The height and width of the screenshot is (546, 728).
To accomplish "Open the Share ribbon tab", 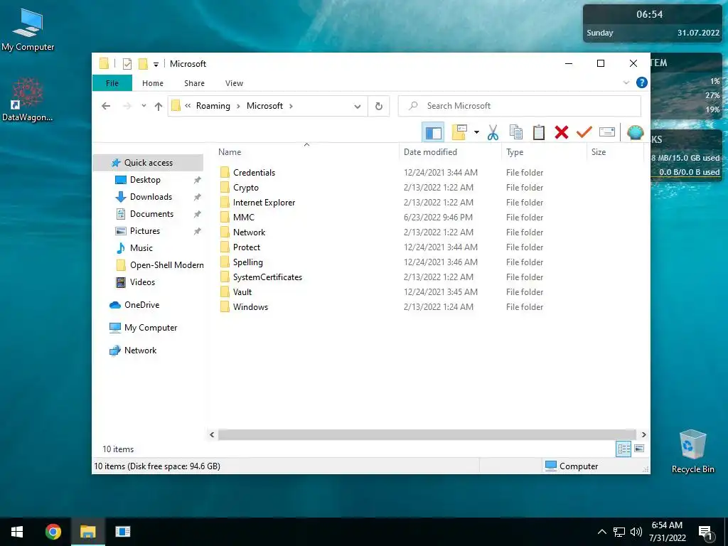I will (194, 83).
